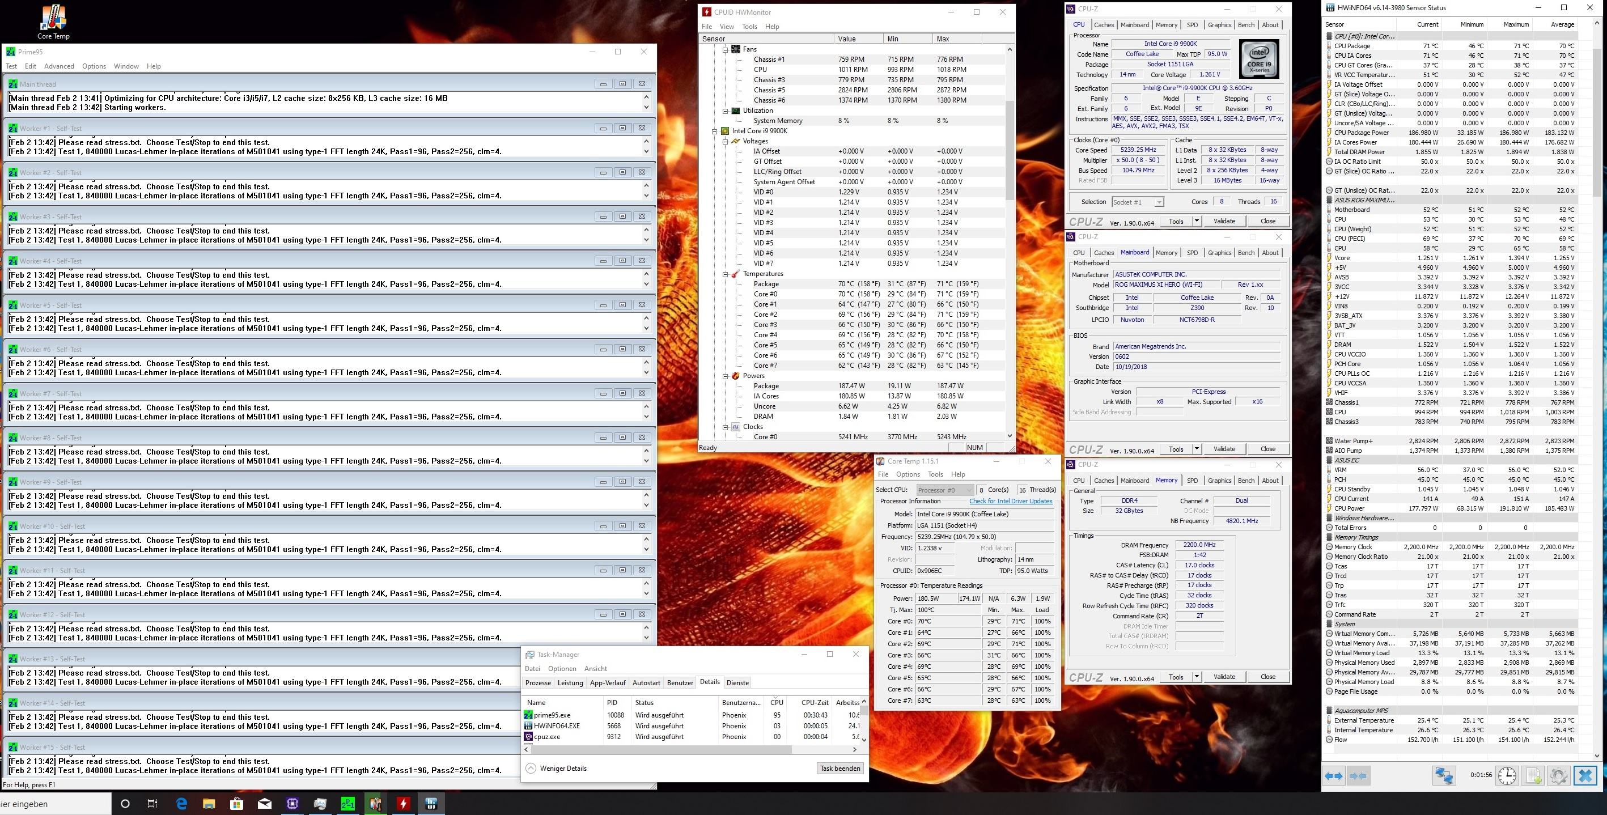This screenshot has height=815, width=1607.
Task: Switch to Dienste tab in Task-Manager
Action: pyautogui.click(x=737, y=683)
